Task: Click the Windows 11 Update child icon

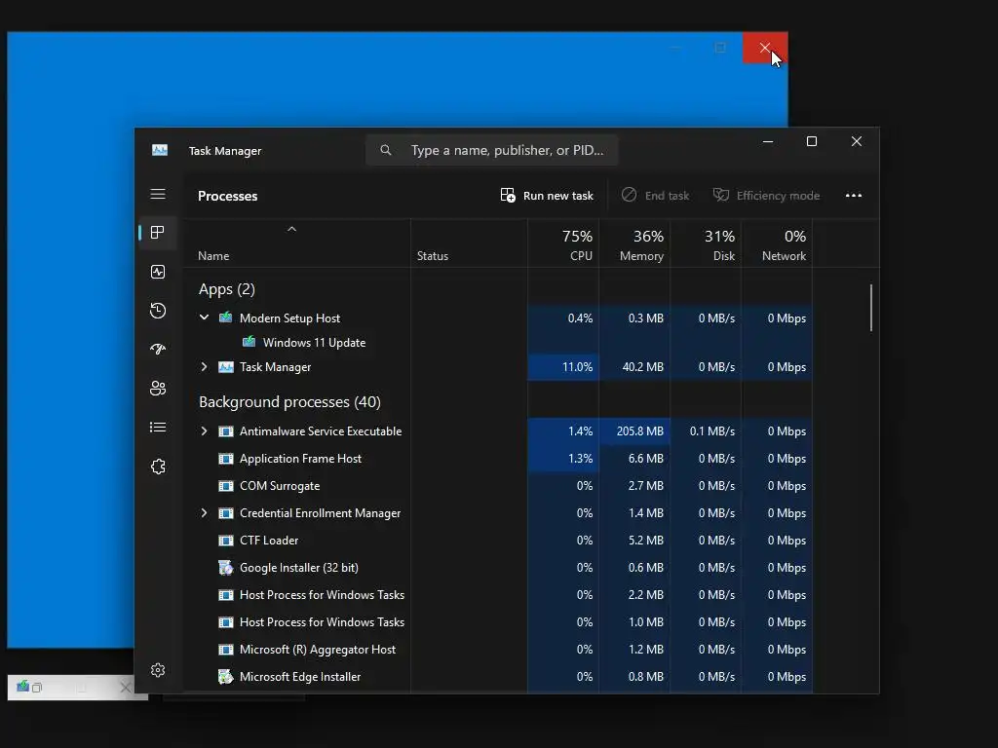Action: (x=249, y=342)
